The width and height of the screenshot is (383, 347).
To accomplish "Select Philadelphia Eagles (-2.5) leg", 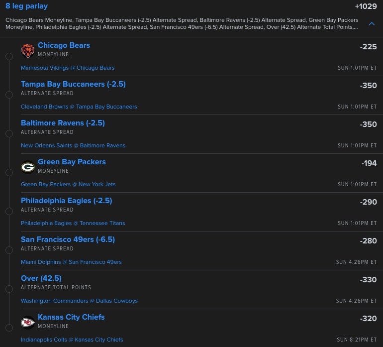I will (x=67, y=201).
